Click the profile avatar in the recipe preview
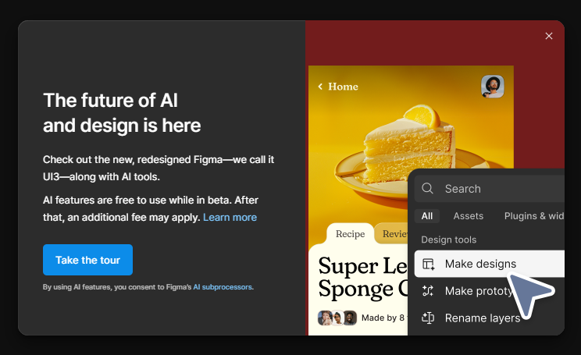Screen dimensions: 581x355 click(x=493, y=87)
